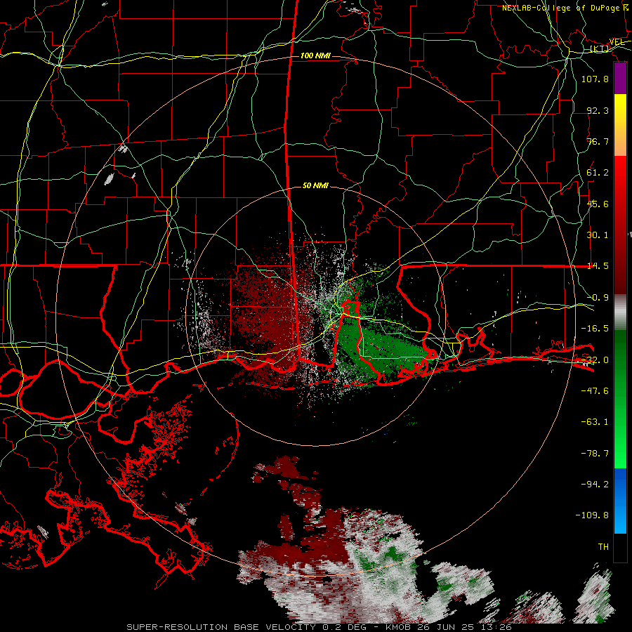This screenshot has width=632, height=632.
Task: Click the Super-Resolution Base Velocity caption
Action: [319, 627]
